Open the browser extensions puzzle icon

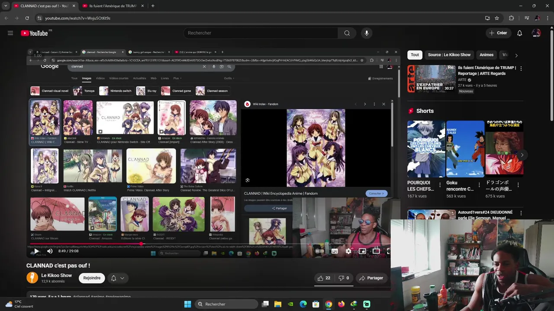click(512, 18)
